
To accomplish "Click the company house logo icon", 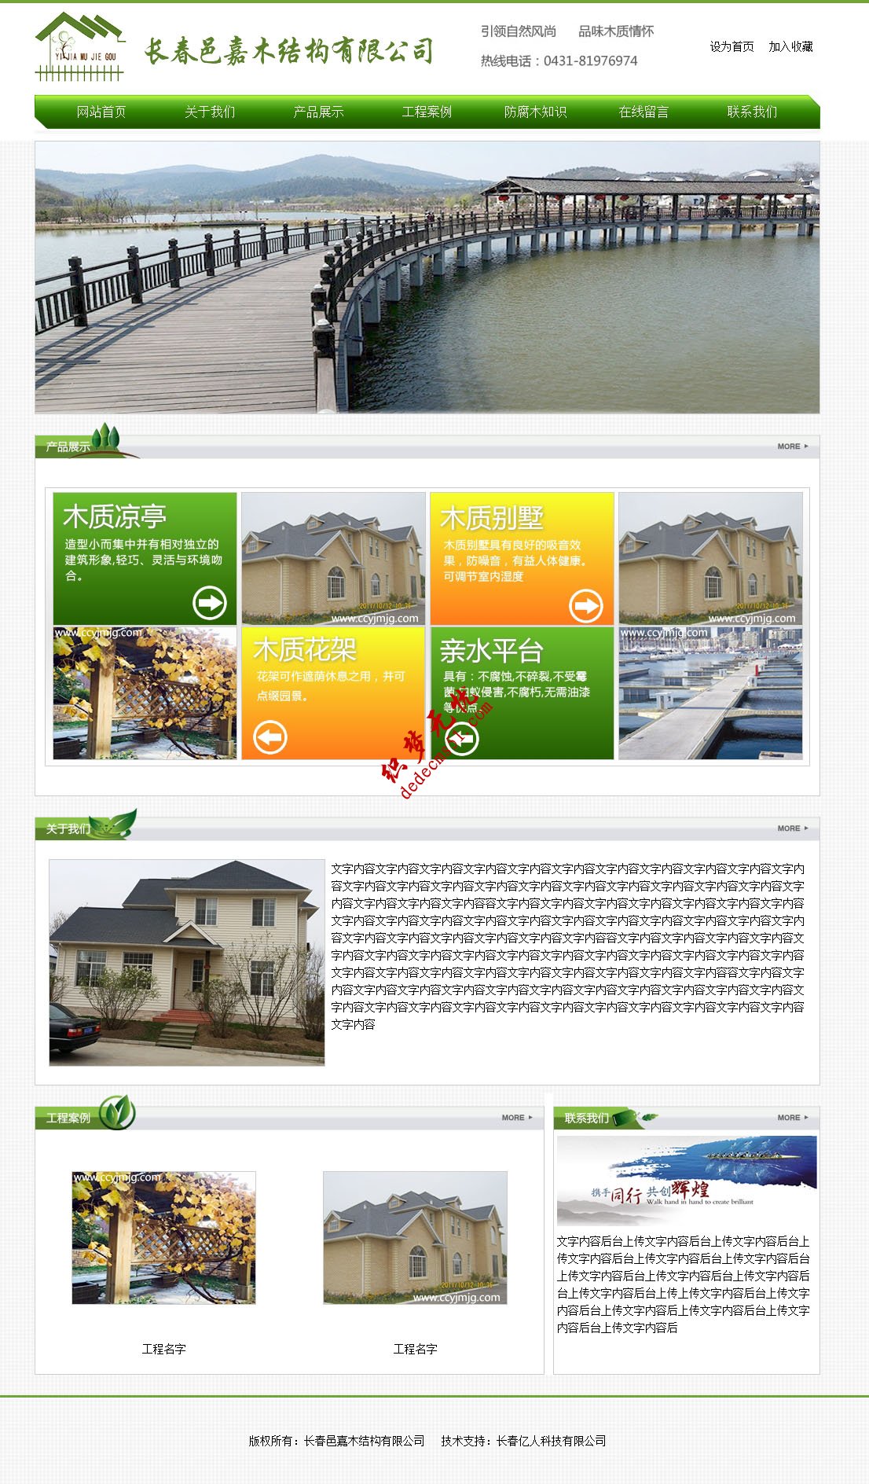I will tap(79, 47).
